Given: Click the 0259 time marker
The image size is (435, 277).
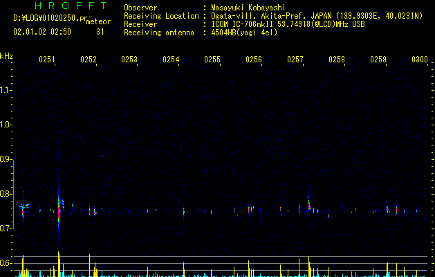Looking at the screenshot, I should [378, 59].
